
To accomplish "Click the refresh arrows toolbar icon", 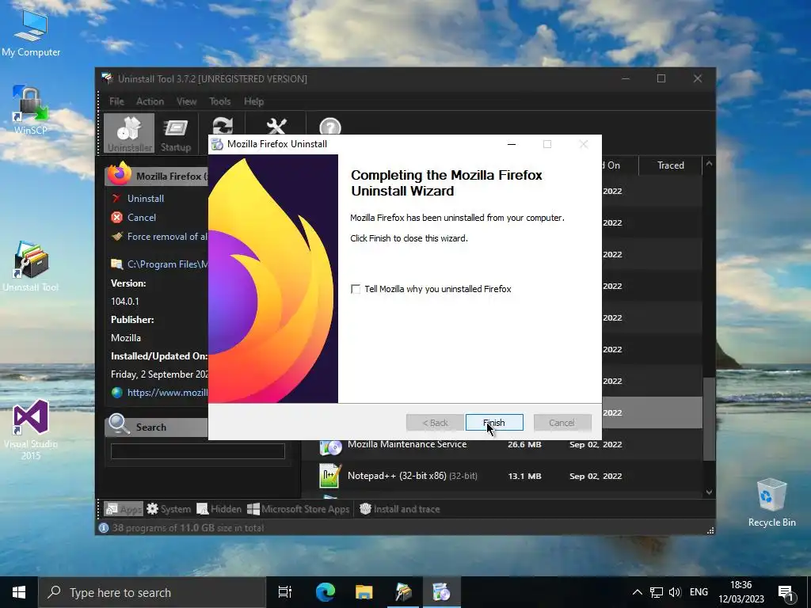I will (223, 126).
